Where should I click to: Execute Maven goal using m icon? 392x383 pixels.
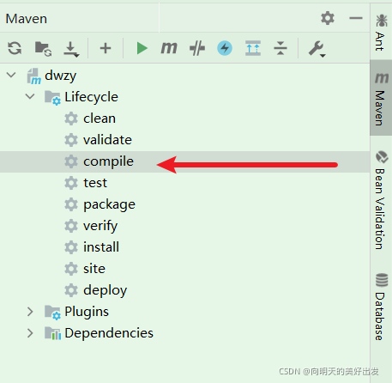pos(169,47)
